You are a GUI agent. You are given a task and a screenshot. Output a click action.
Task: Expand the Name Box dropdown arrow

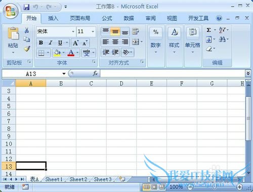coord(64,74)
